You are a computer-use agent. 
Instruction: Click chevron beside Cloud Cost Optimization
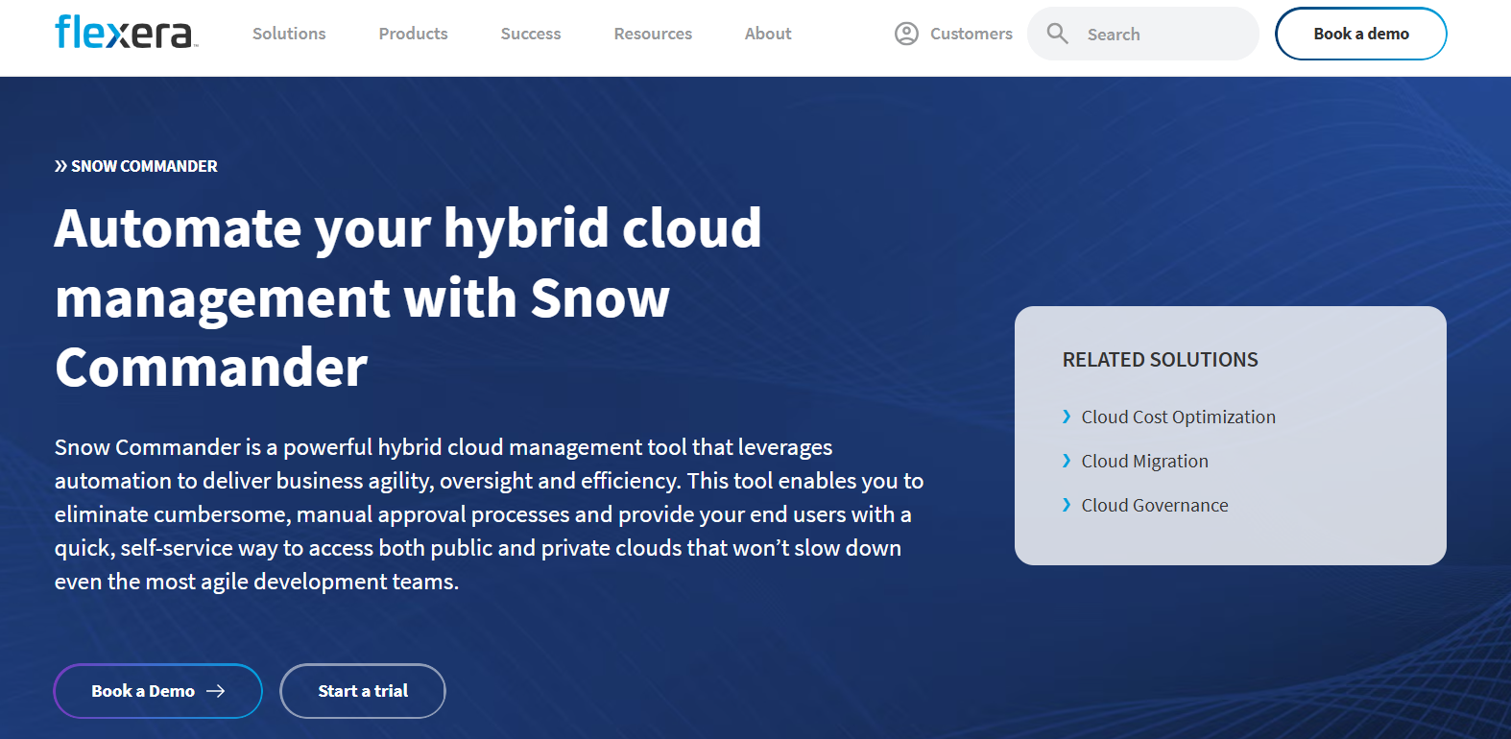coord(1067,417)
